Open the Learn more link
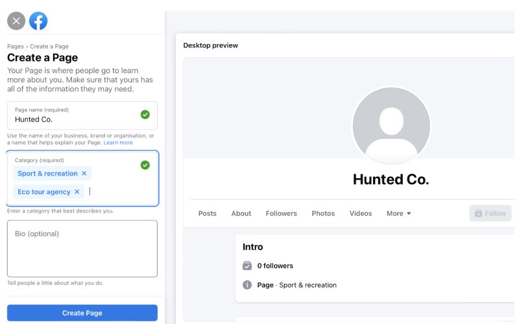Screen dimensions: 519x324 (x=118, y=143)
